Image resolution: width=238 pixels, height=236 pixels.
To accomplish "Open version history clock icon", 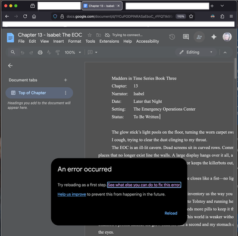I will (172, 37).
